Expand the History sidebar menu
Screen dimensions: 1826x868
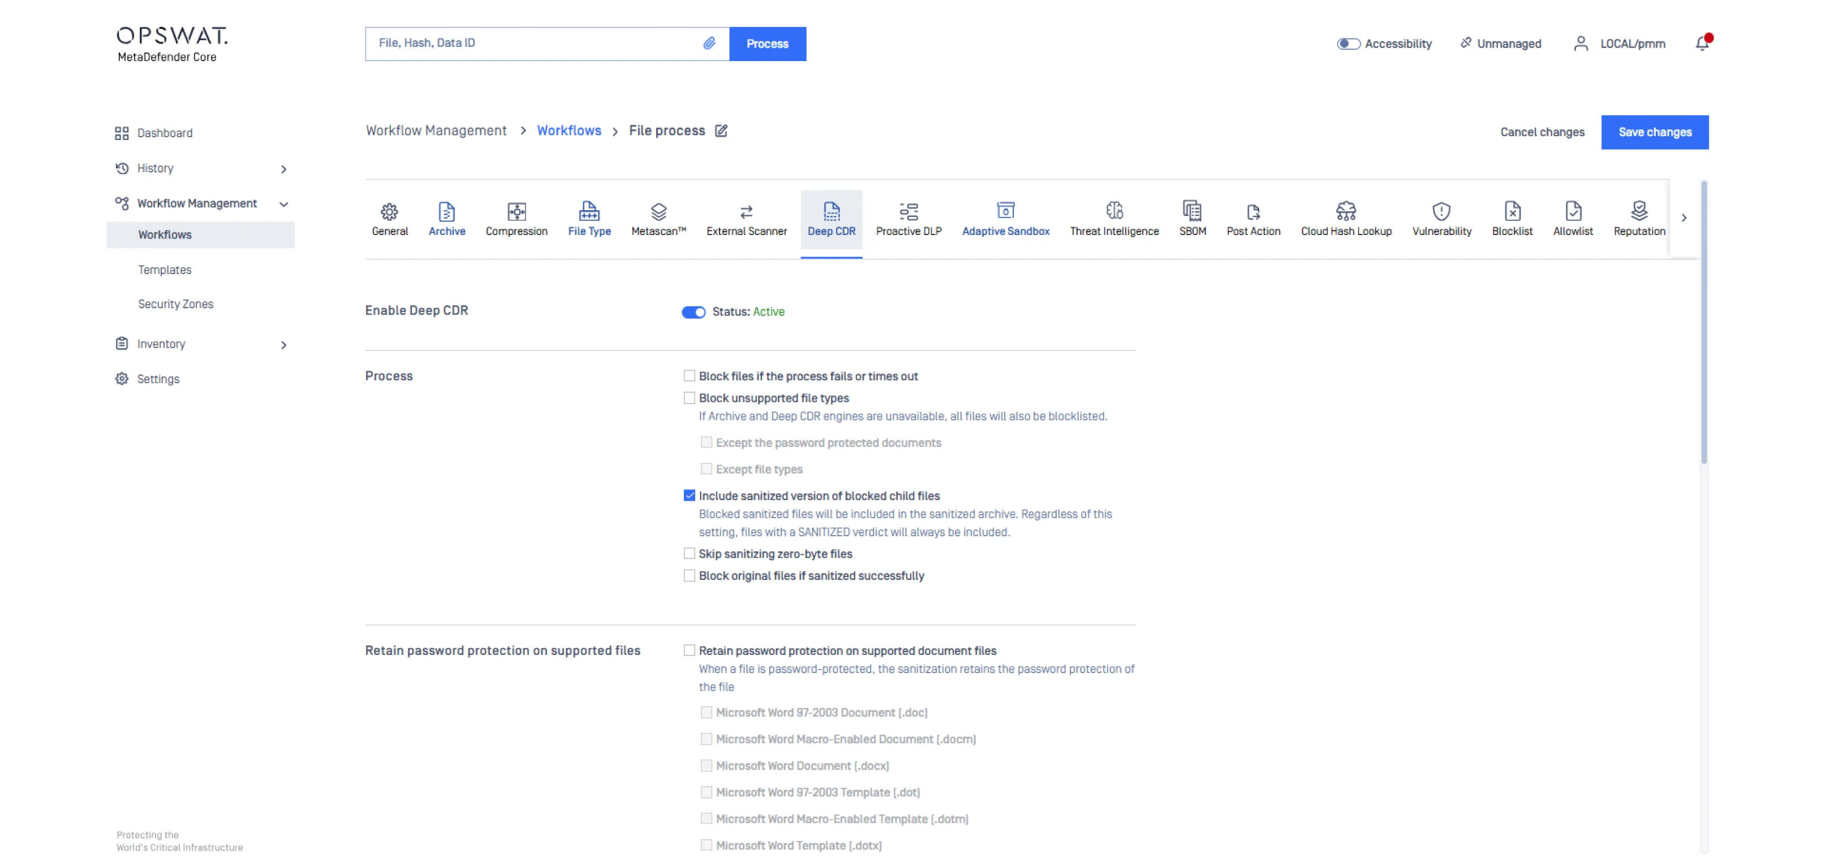tap(283, 169)
